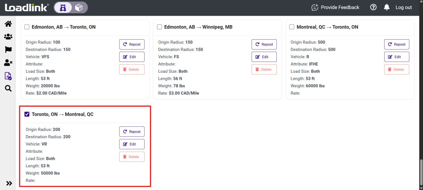Open the blocked user icon in sidebar

coord(8,63)
